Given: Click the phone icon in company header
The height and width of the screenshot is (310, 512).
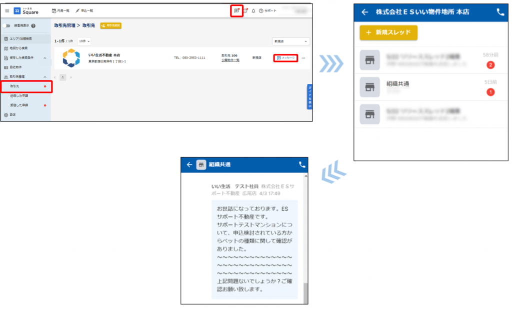Looking at the screenshot, I should point(500,12).
